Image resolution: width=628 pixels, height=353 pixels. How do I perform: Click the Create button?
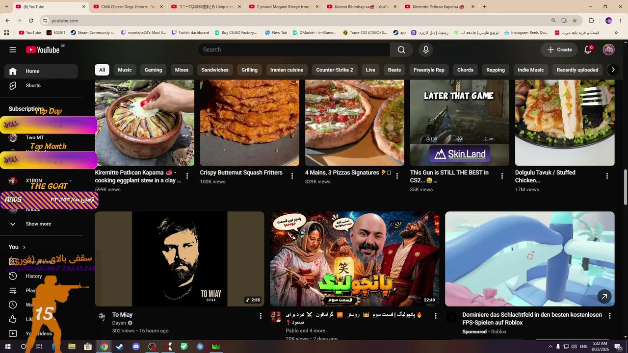[560, 50]
